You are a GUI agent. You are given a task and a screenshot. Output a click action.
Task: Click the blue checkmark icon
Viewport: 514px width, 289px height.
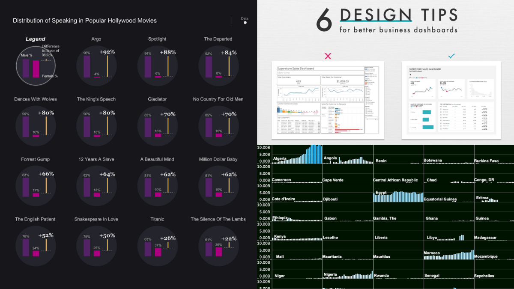(x=451, y=56)
